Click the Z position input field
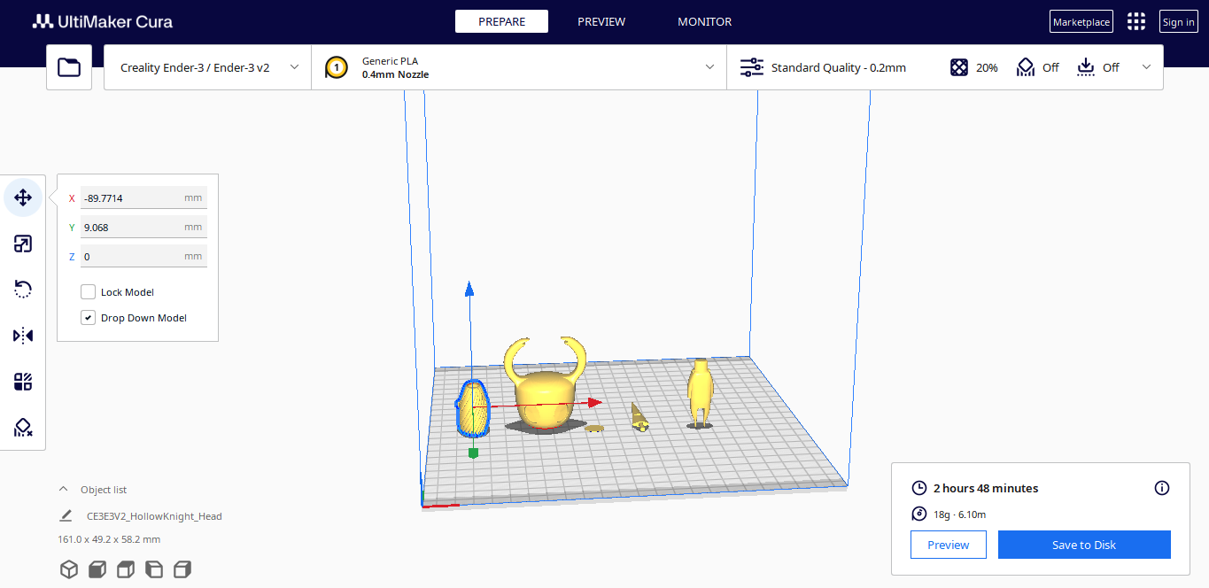 [x=143, y=257]
